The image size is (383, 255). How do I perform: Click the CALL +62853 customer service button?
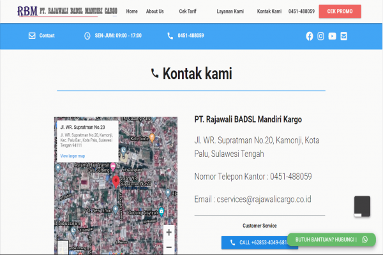pyautogui.click(x=254, y=243)
